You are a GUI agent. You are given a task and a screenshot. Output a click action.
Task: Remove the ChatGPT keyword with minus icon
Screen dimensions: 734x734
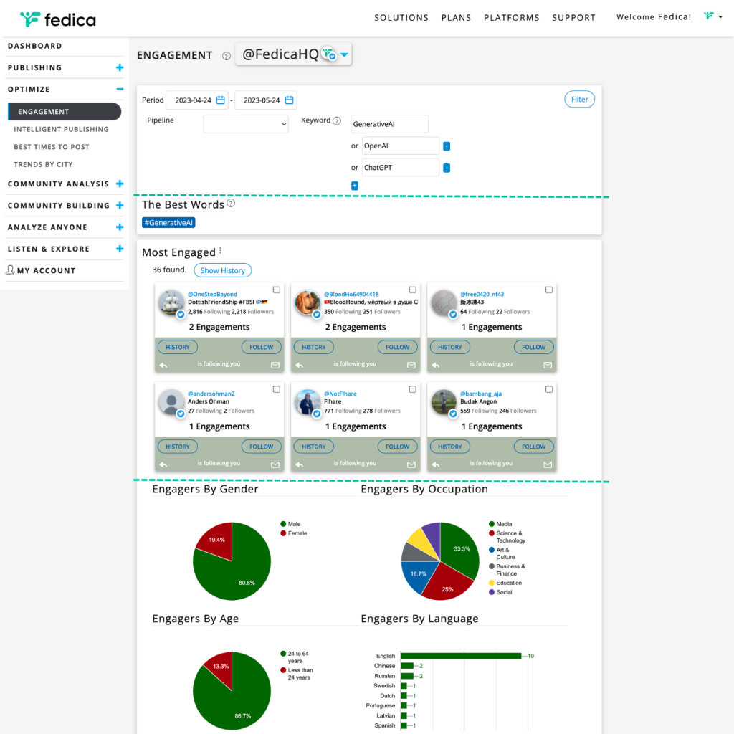click(447, 168)
